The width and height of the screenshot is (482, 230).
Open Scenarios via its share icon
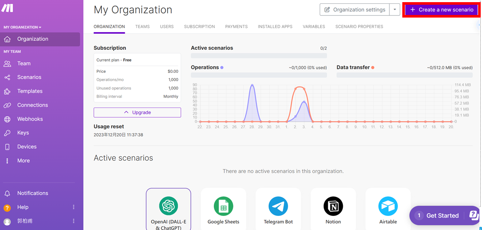tap(7, 78)
